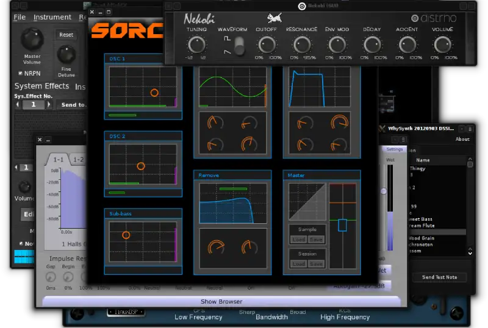Increase Sys.Effect No. with right arrow
Image resolution: width=488 pixels, height=328 pixels.
pyautogui.click(x=49, y=105)
